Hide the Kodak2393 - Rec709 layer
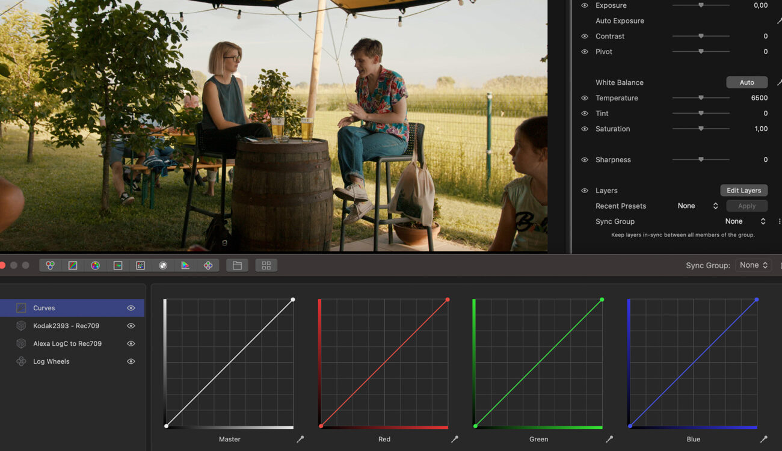This screenshot has width=782, height=451. pos(131,326)
